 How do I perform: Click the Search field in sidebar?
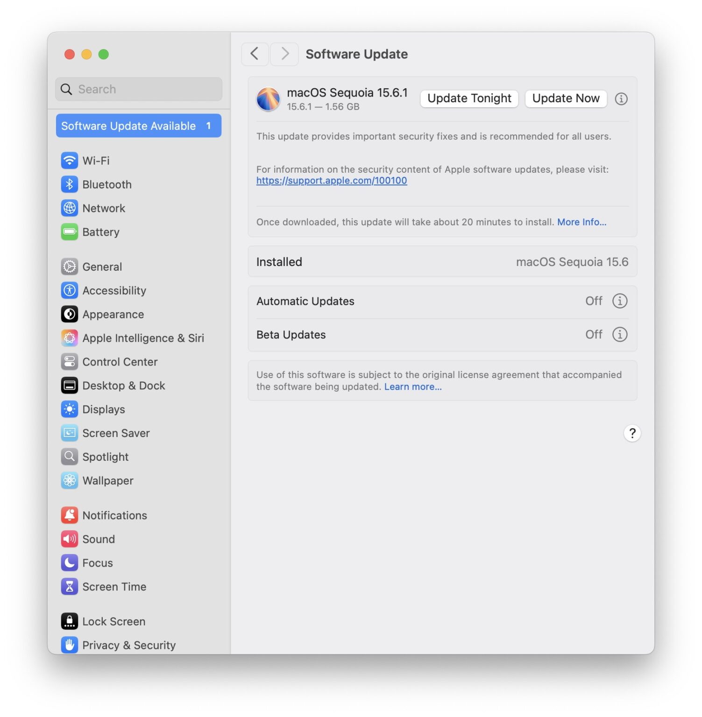pyautogui.click(x=139, y=89)
